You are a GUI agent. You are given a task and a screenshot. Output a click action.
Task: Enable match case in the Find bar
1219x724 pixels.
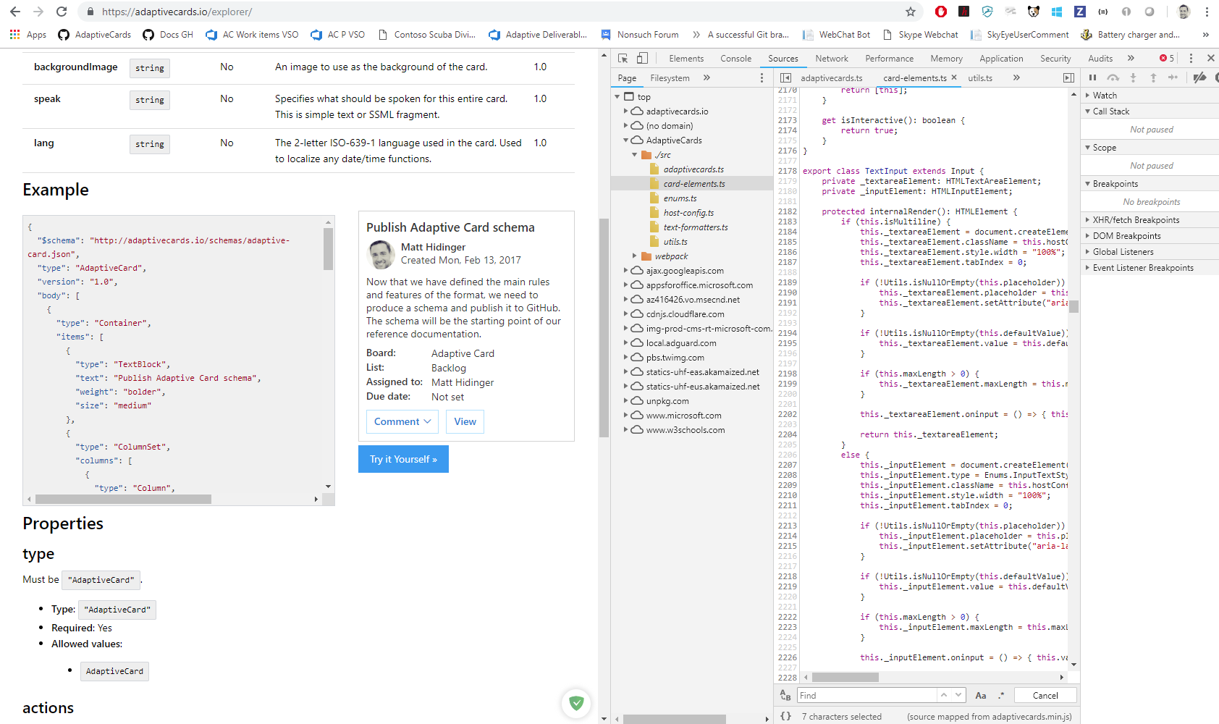point(981,695)
